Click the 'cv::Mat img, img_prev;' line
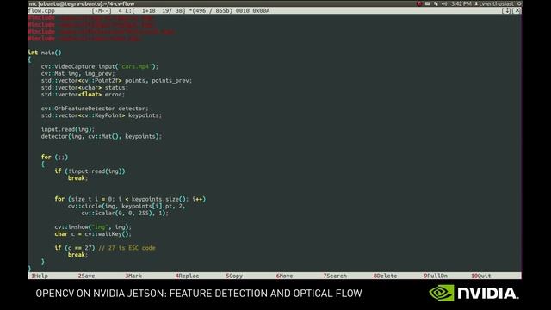Viewport: 551px width, 310px height. coord(77,73)
